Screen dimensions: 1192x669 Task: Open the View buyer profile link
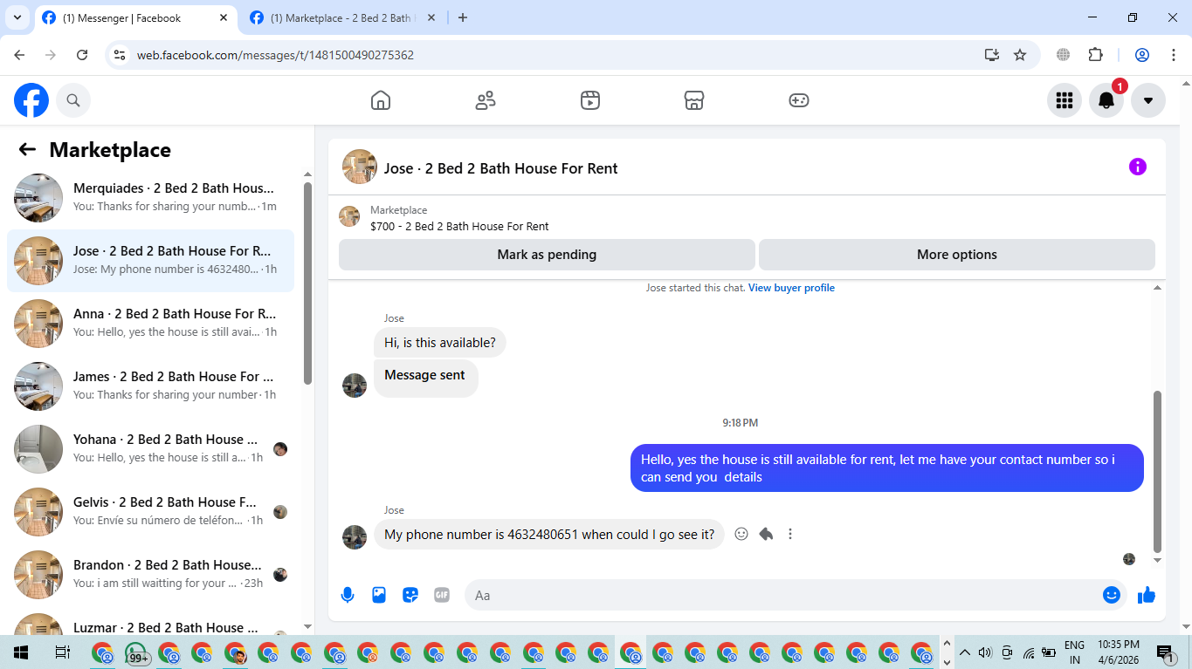(791, 288)
